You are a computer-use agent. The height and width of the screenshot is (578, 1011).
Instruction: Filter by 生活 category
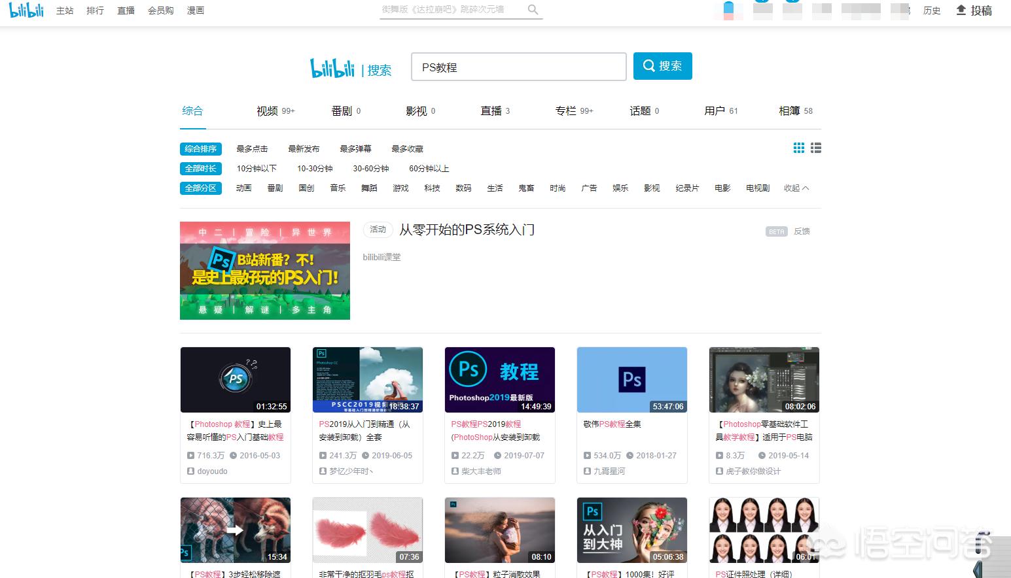point(495,188)
